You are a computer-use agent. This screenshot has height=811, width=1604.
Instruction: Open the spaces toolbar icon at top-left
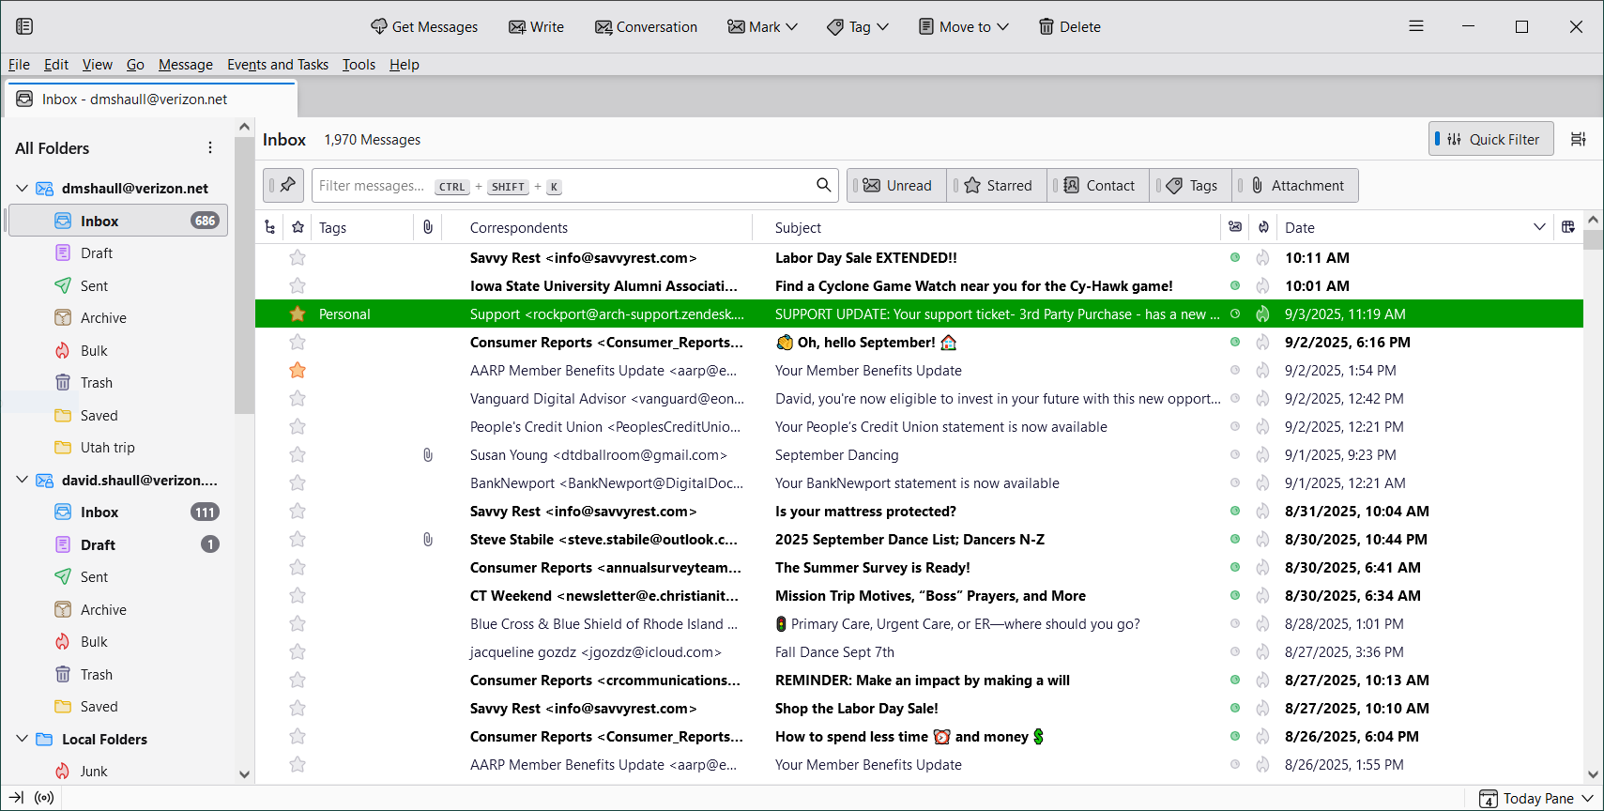click(x=24, y=26)
